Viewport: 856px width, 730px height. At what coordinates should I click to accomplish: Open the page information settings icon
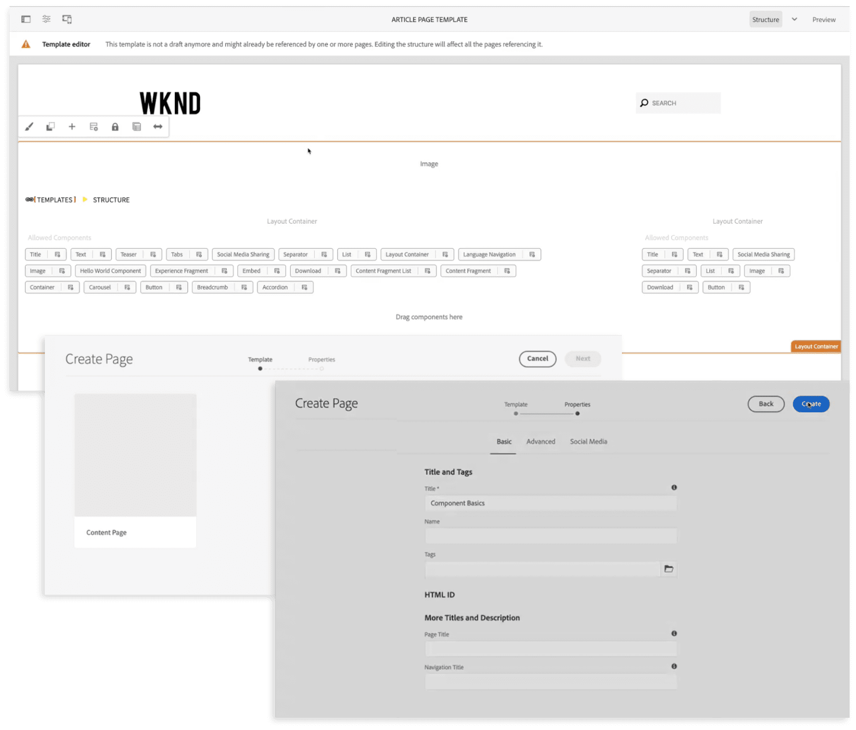click(46, 19)
